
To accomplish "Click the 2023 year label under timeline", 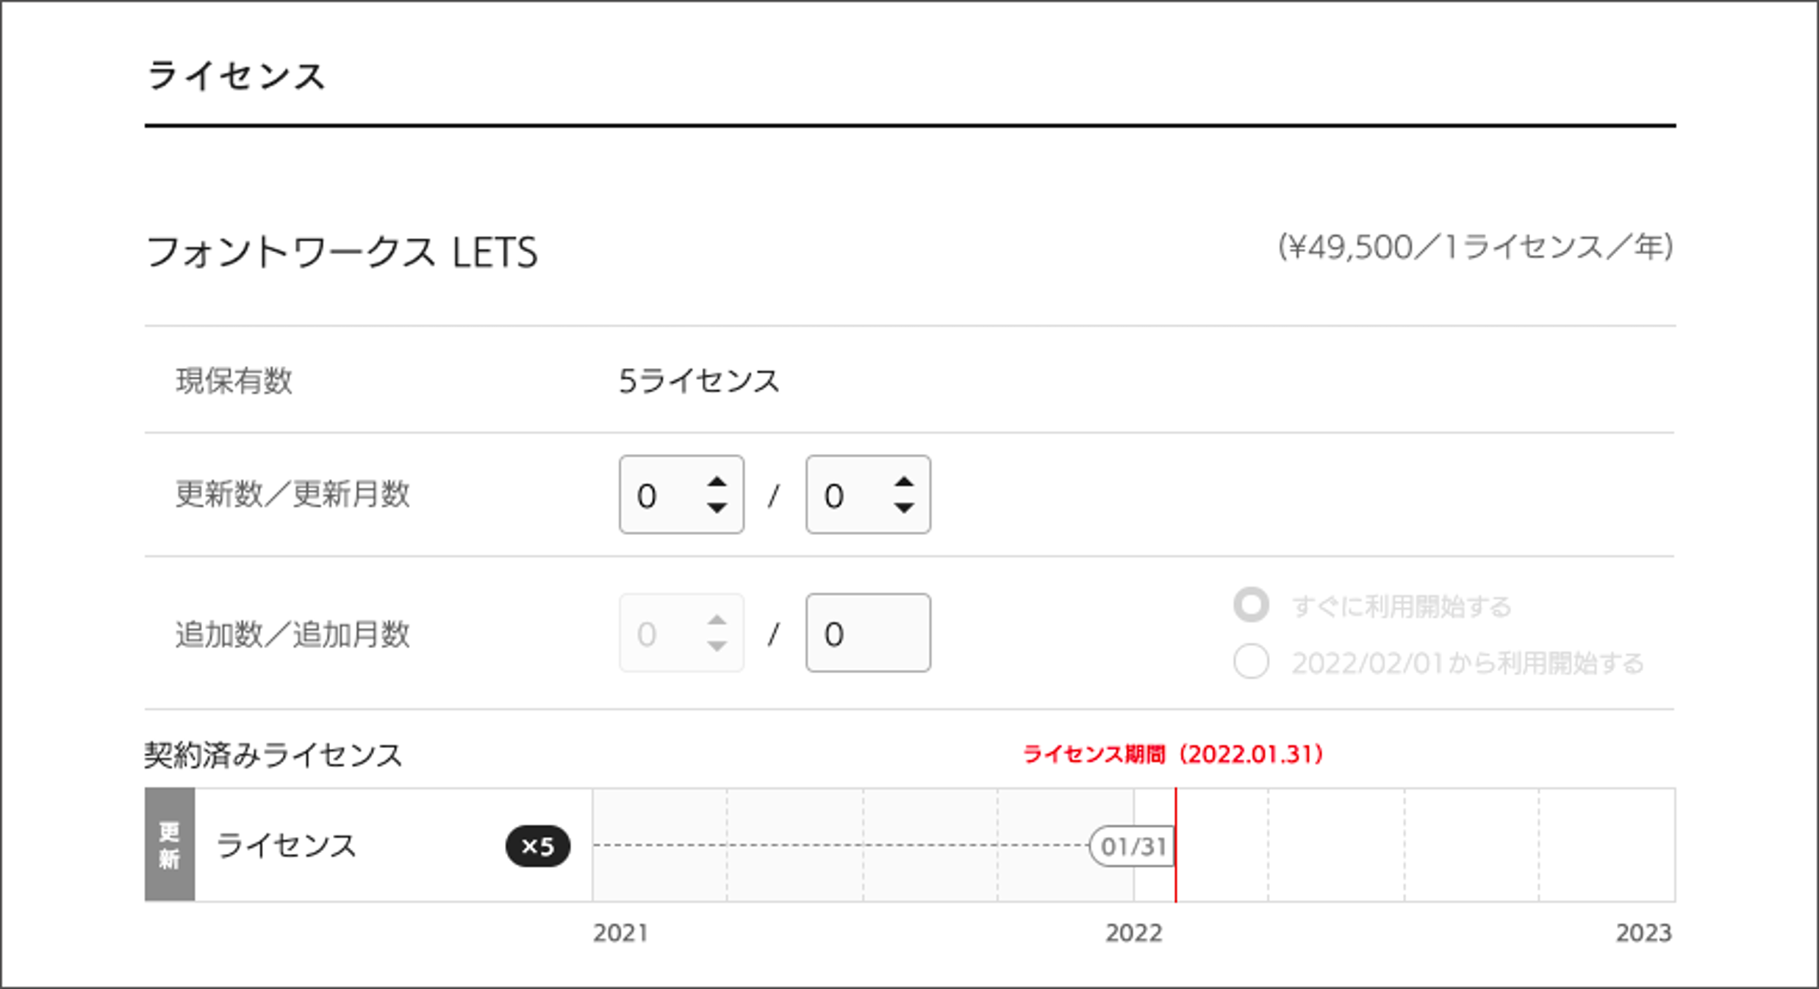I will [x=1643, y=933].
